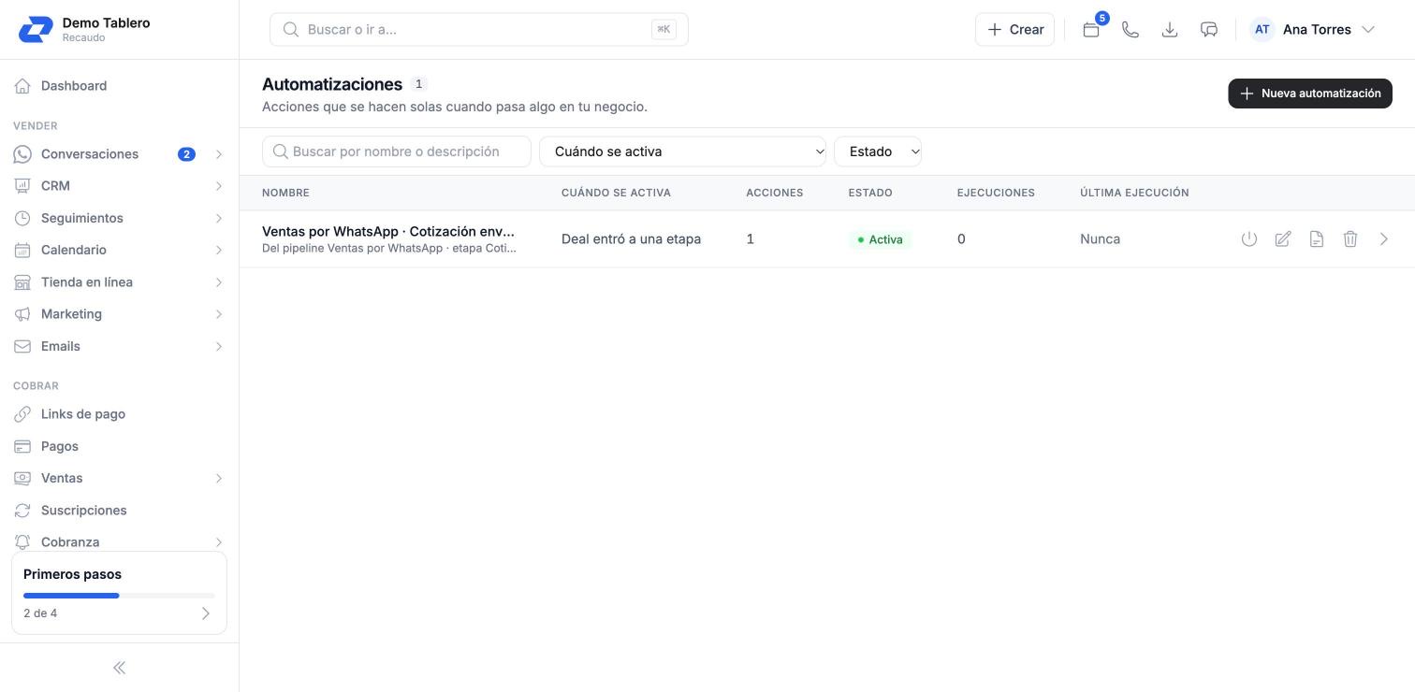Open Cobranza in the sidebar
Screen dimensions: 1415x692
119,542
